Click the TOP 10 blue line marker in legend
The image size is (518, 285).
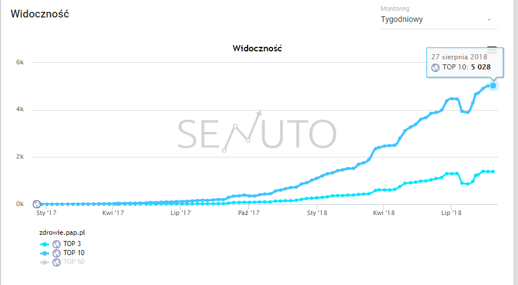pos(45,253)
